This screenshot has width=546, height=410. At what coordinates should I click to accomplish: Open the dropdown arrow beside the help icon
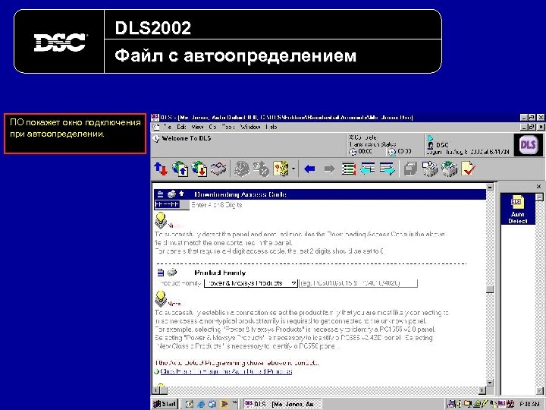click(x=293, y=169)
